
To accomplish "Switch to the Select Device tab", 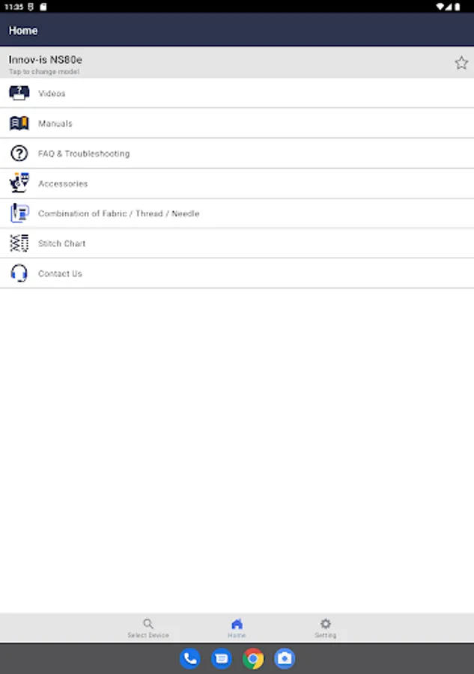I will (x=148, y=628).
